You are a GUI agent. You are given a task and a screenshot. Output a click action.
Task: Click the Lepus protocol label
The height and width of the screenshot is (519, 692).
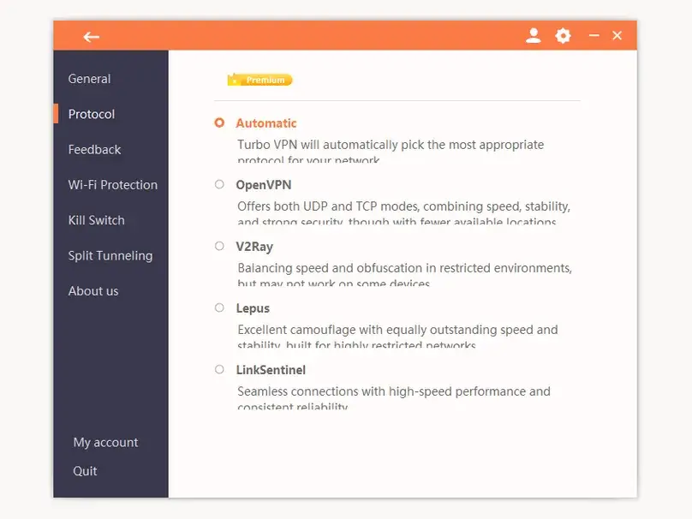253,308
